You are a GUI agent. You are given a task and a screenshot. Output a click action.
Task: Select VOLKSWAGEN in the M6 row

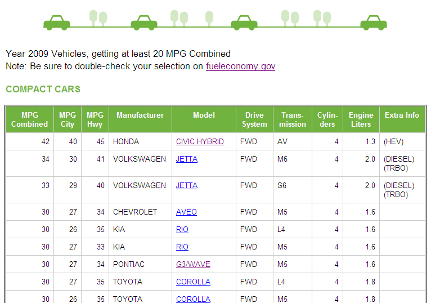coord(140,159)
